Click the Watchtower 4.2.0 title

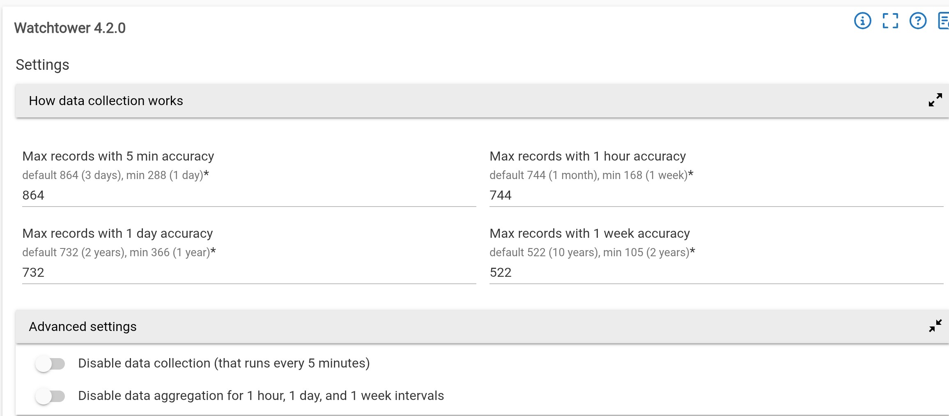tap(70, 28)
